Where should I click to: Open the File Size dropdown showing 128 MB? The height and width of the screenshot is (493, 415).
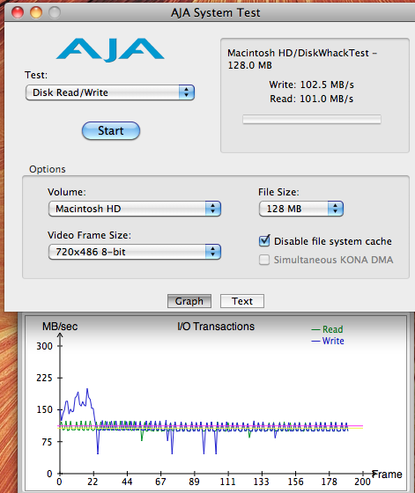pos(301,209)
